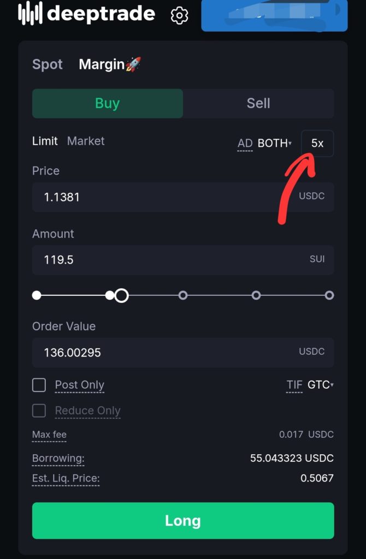This screenshot has width=366, height=559.
Task: Open the BOTH auto-deposit dropdown
Action: [274, 144]
